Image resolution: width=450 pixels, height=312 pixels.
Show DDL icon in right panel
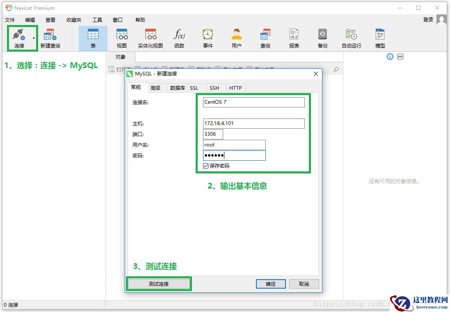(x=400, y=57)
